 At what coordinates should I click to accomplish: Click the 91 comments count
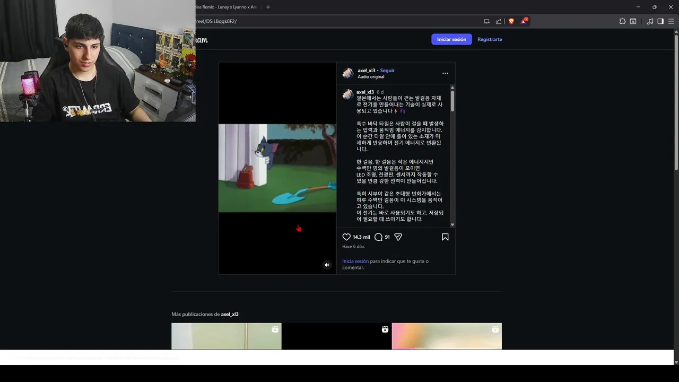point(387,237)
